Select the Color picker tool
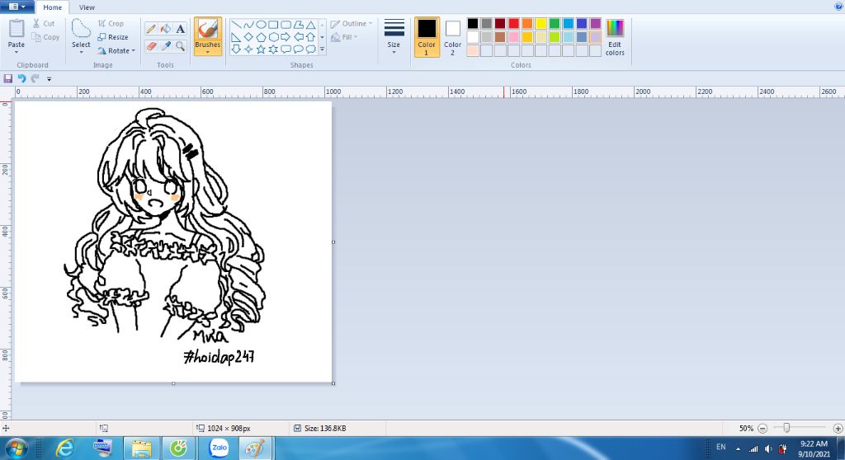Viewport: 845px width, 460px height. point(166,46)
